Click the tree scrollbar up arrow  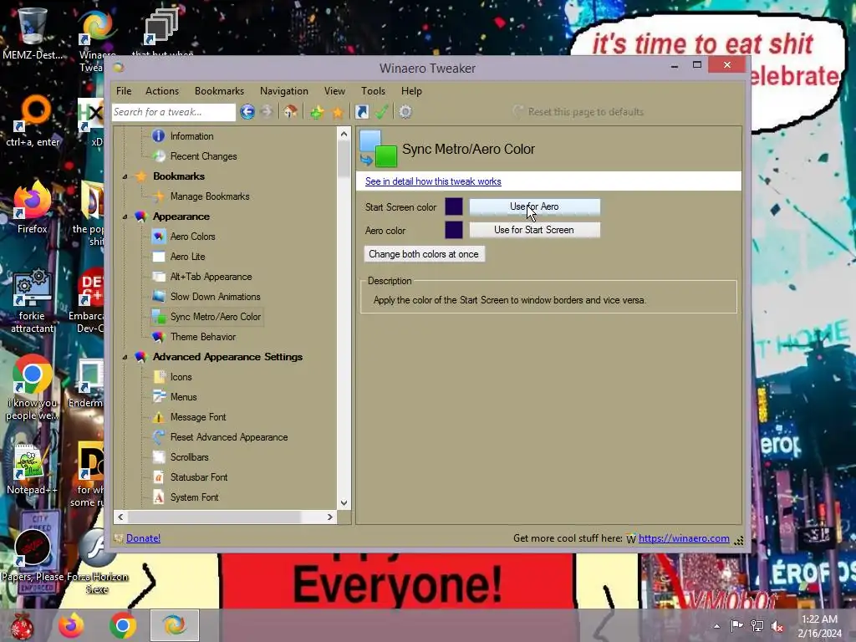tap(344, 134)
